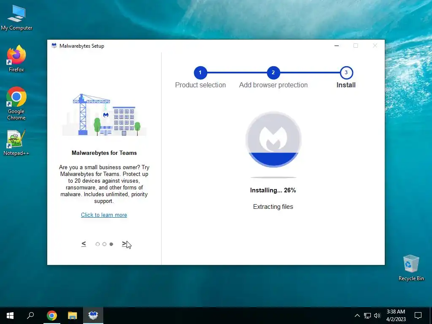432x324 pixels.
Task: Select the first carousel dot
Action: point(97,244)
